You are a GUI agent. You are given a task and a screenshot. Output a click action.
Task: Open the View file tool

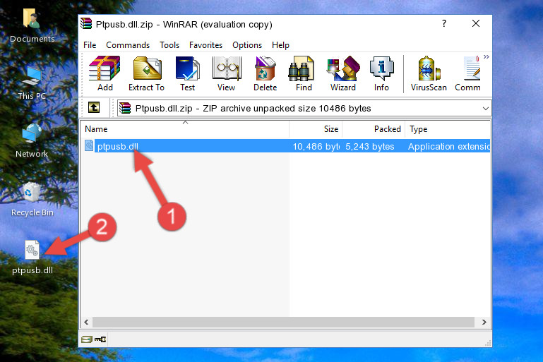coord(226,73)
